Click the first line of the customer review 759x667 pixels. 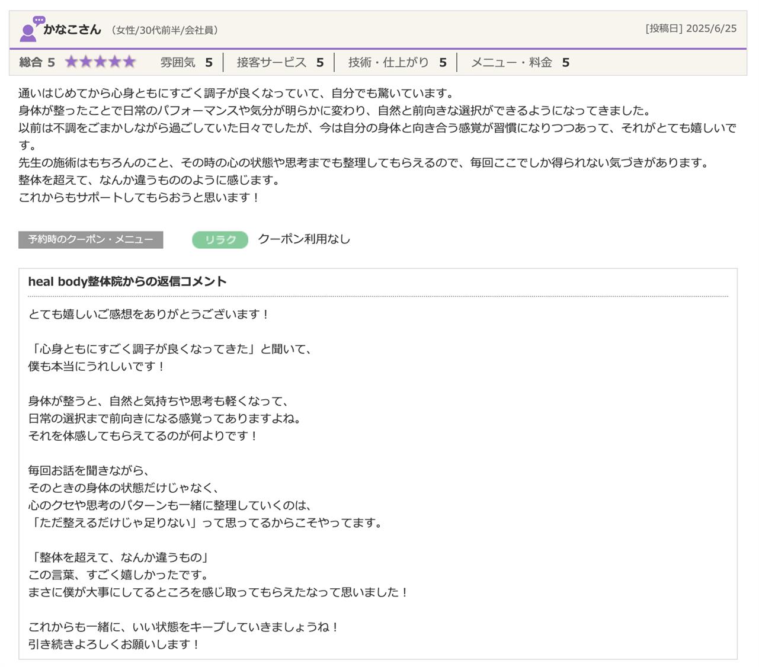[x=236, y=93]
